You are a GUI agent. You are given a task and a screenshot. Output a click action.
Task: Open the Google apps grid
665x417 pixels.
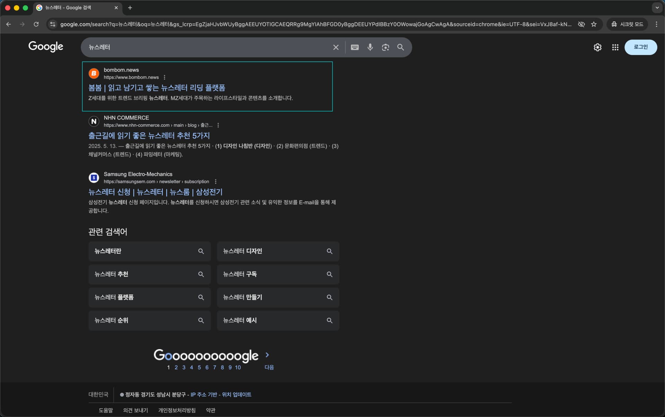pos(615,47)
